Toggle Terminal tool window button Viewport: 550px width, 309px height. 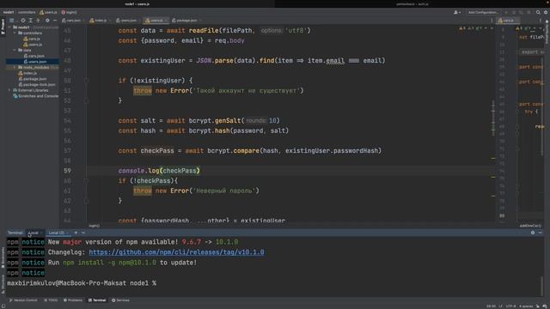pyautogui.click(x=97, y=300)
